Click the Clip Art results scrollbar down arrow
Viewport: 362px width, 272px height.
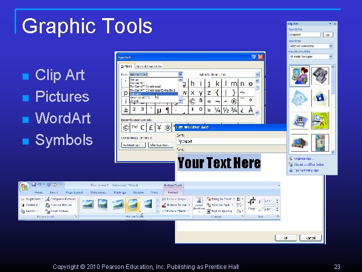click(333, 152)
